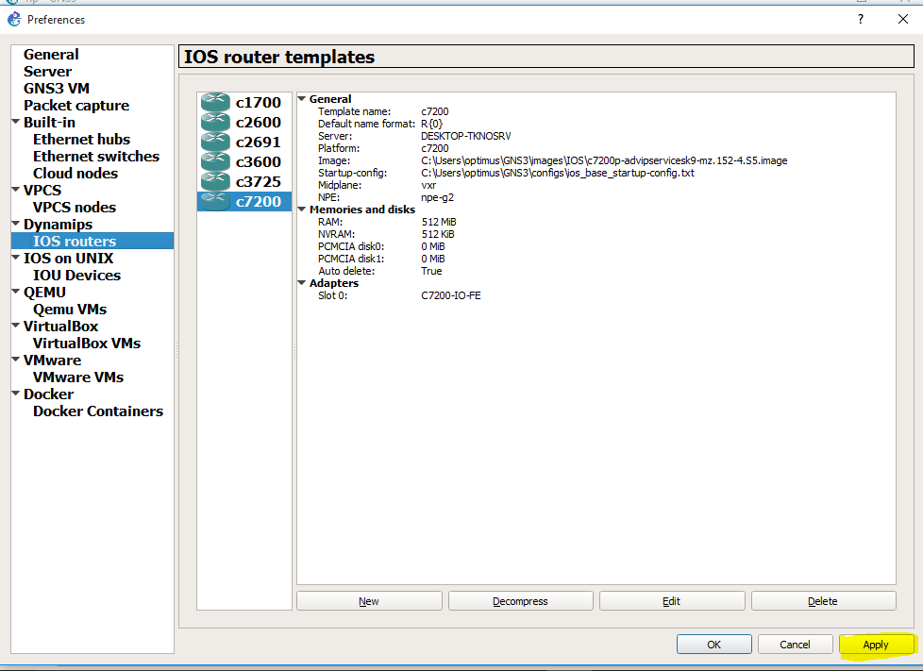Close the Preferences dialog
The width and height of the screenshot is (923, 671).
click(903, 20)
